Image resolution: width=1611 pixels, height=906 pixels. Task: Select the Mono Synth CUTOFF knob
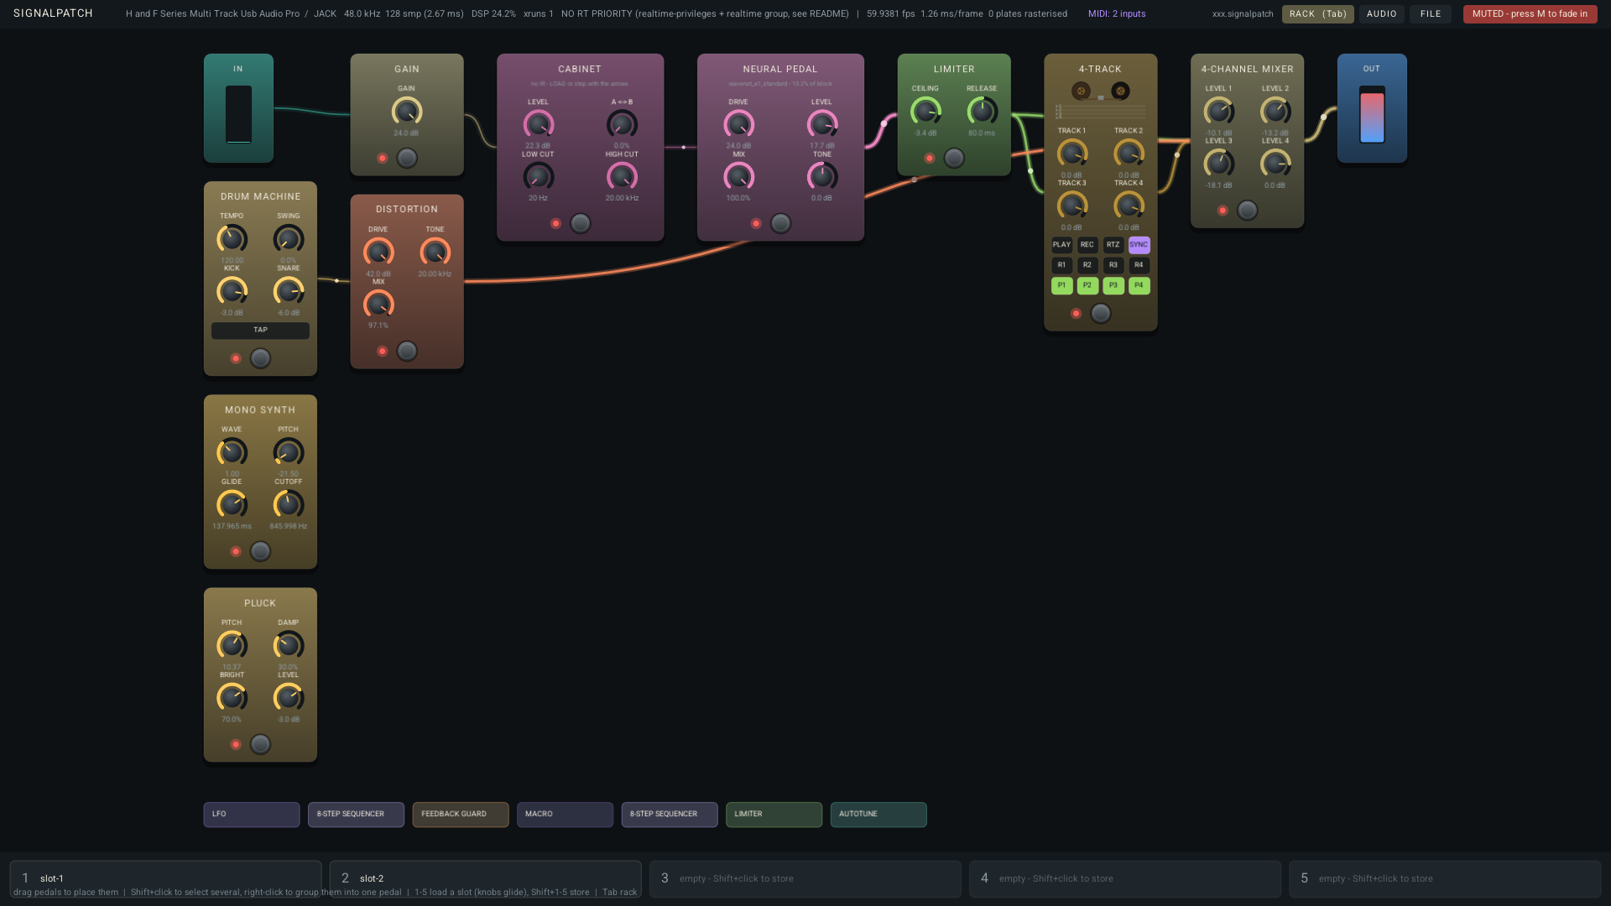pos(289,504)
